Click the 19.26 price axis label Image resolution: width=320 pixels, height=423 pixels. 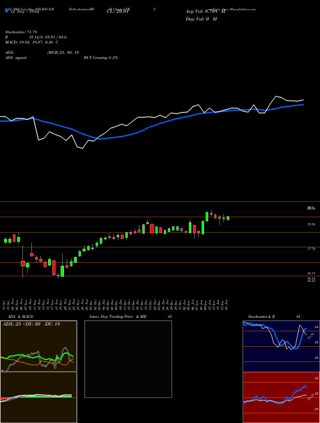[311, 224]
